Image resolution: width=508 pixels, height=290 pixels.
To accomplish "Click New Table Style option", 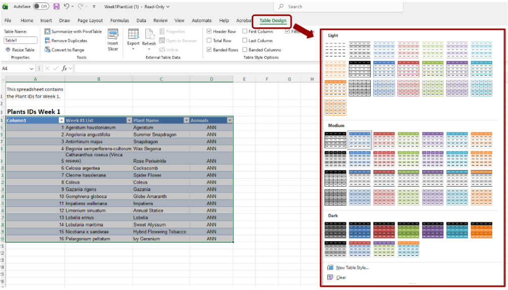I will (348, 268).
